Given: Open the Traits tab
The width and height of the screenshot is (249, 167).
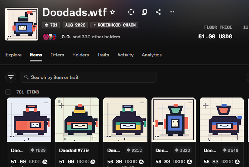Looking at the screenshot, I should pyautogui.click(x=103, y=55).
